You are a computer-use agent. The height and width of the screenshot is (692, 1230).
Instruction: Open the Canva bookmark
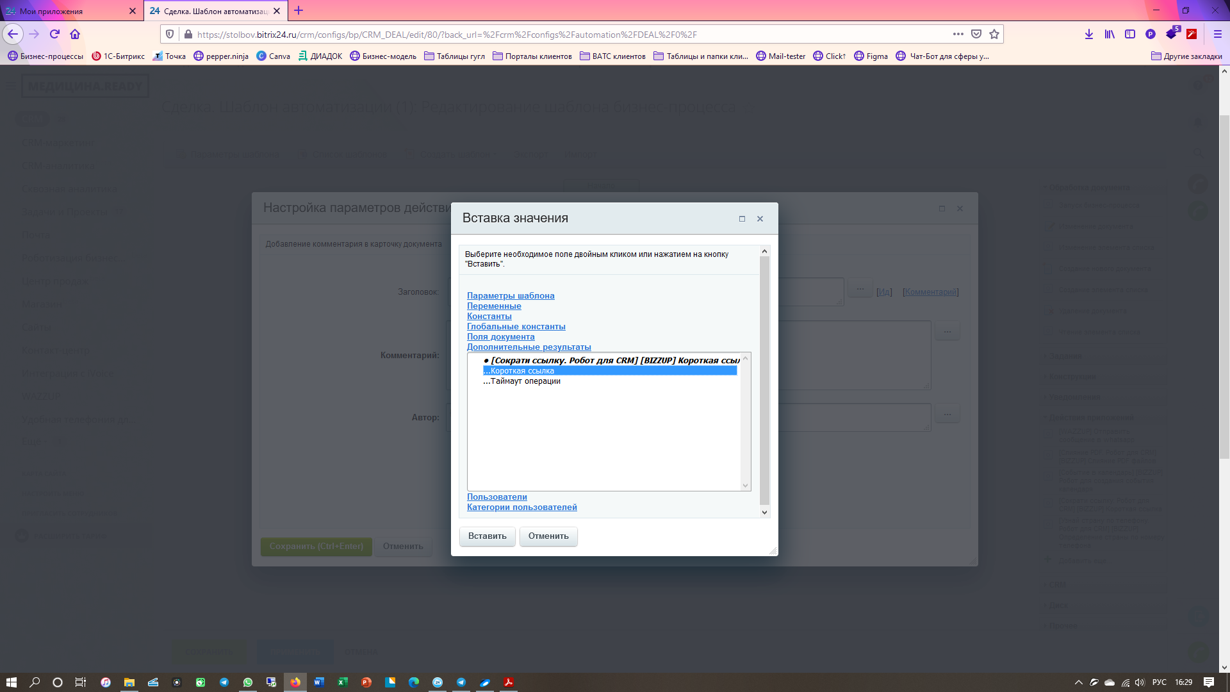point(274,56)
